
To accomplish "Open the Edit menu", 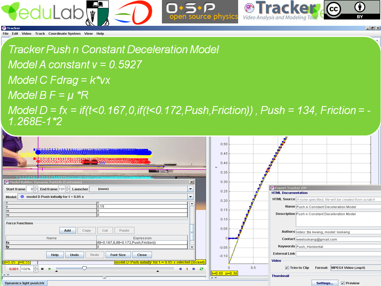I will pos(15,33).
